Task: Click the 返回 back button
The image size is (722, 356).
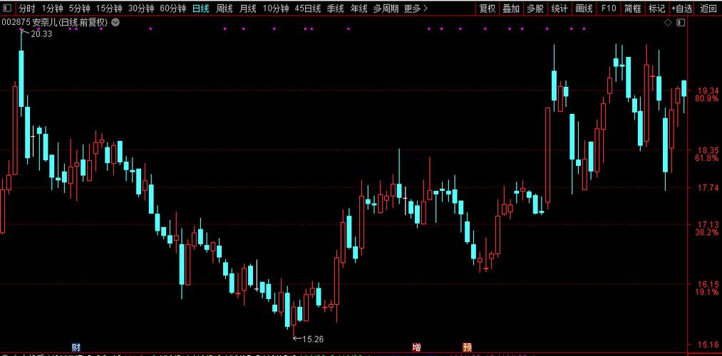Action: pos(708,9)
